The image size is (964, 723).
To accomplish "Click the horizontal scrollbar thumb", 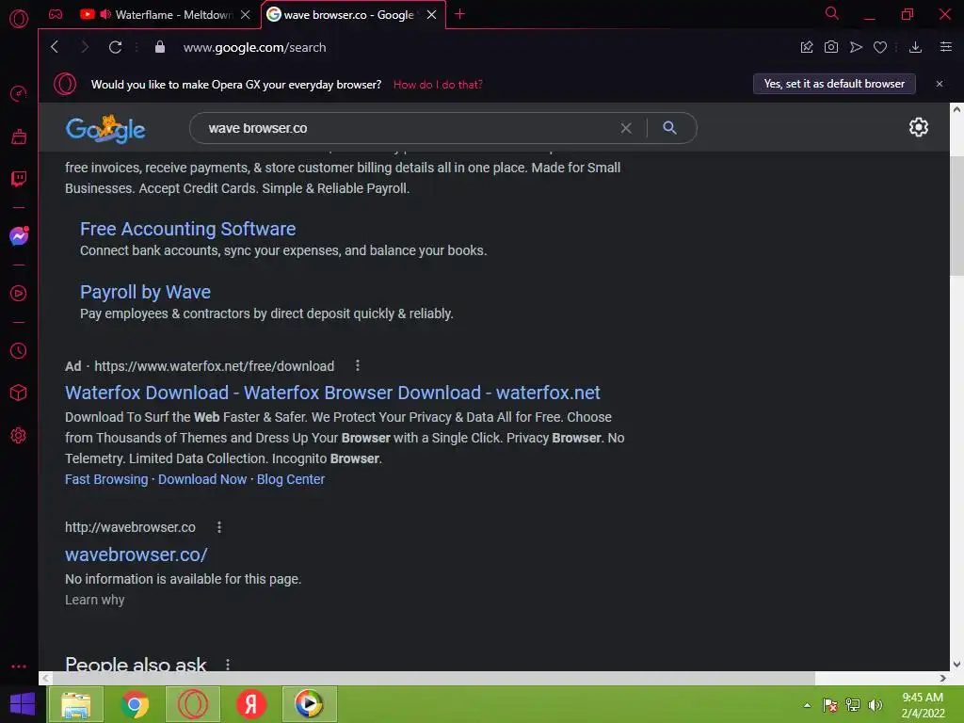I will pyautogui.click(x=433, y=678).
